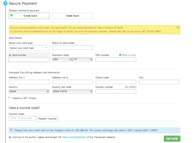Click the green checkmark icon on Credit Card
The height and width of the screenshot is (143, 195).
point(12,15)
